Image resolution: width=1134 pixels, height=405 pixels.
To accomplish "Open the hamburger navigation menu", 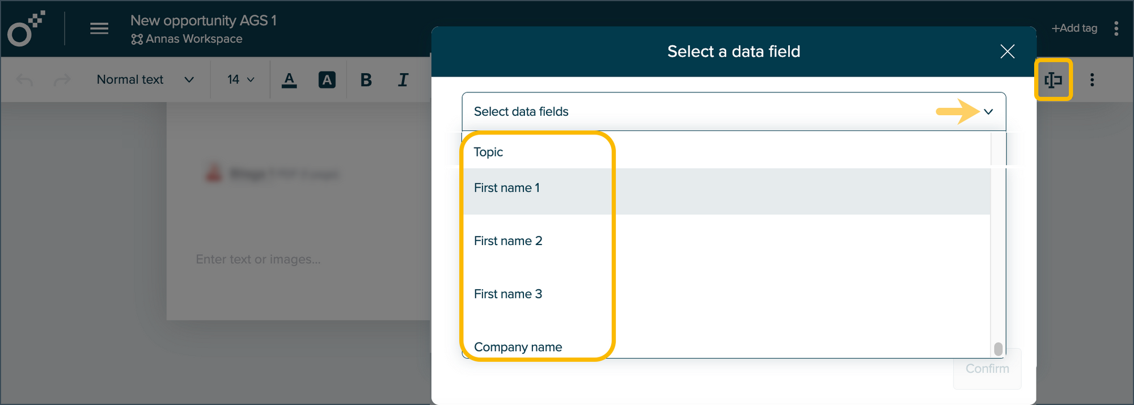I will 99,28.
